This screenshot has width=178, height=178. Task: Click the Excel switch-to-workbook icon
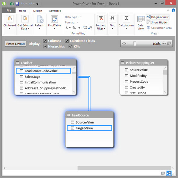point(12,4)
